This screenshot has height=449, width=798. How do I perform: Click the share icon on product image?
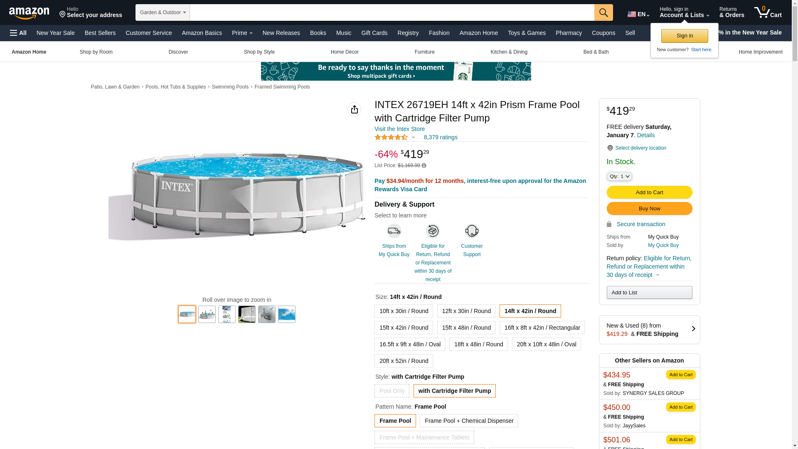(x=354, y=109)
